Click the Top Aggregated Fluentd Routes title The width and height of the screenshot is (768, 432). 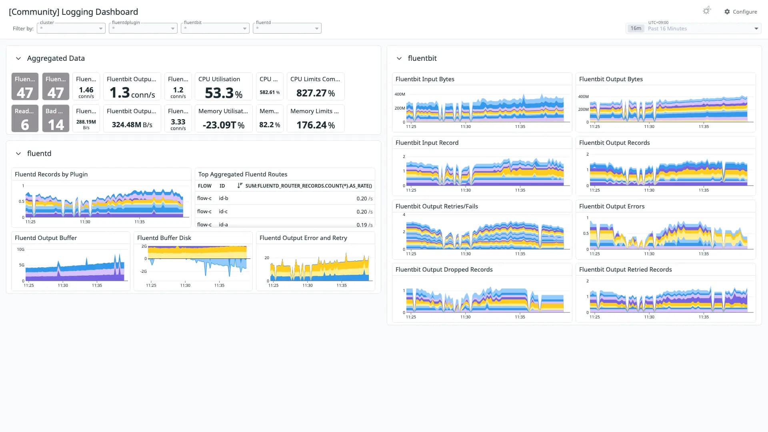[x=243, y=174]
